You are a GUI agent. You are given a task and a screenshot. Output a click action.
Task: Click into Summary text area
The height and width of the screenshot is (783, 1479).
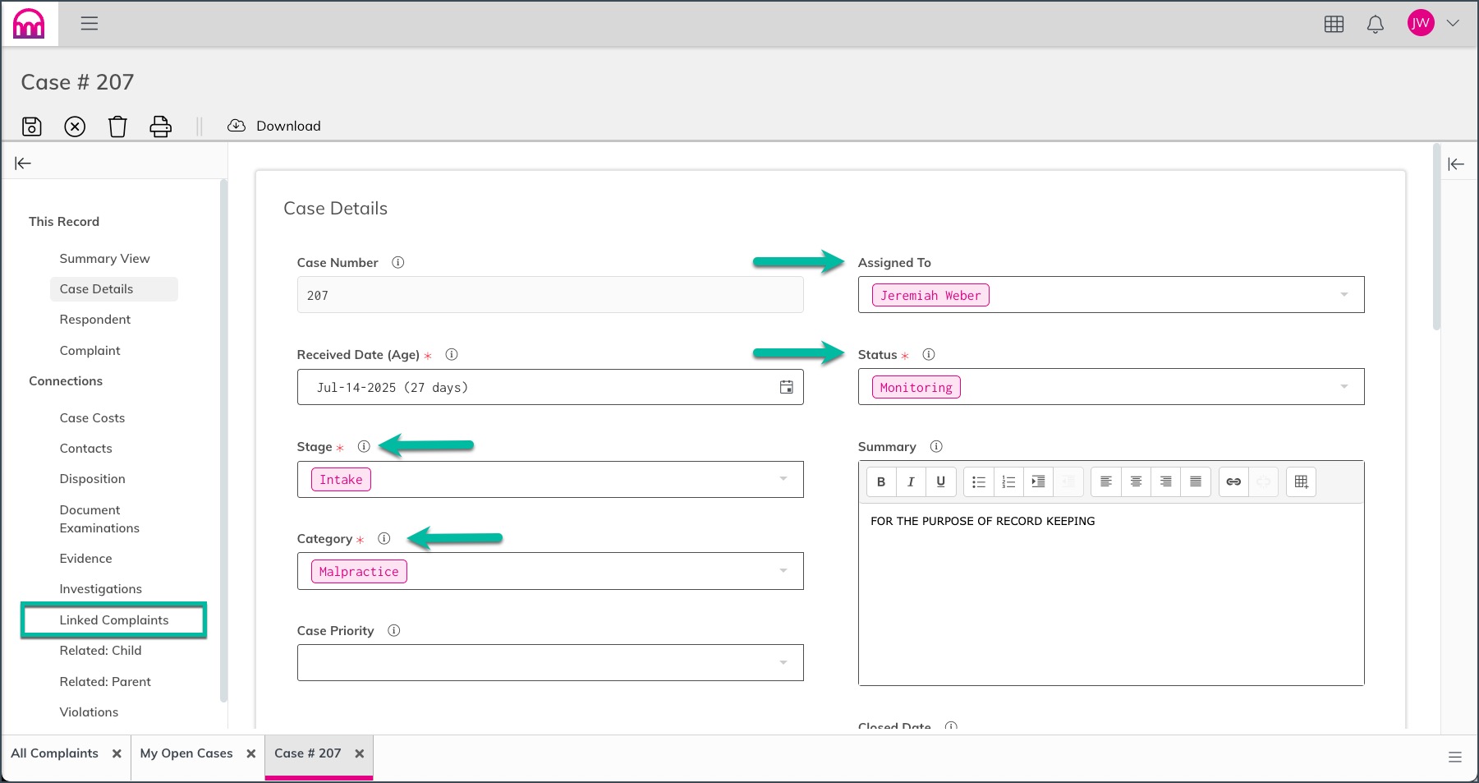pos(1111,593)
